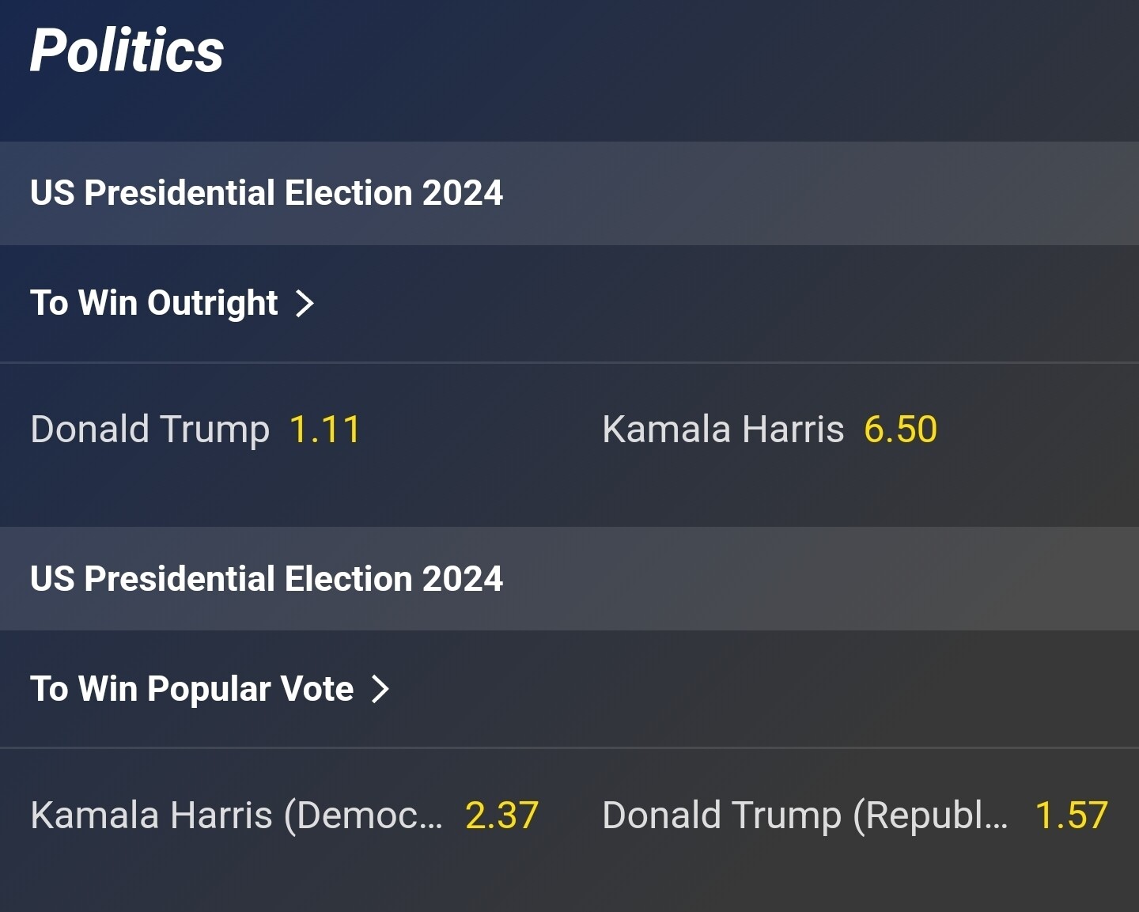
Task: Expand the To Win Outright chevron
Action: click(x=305, y=303)
